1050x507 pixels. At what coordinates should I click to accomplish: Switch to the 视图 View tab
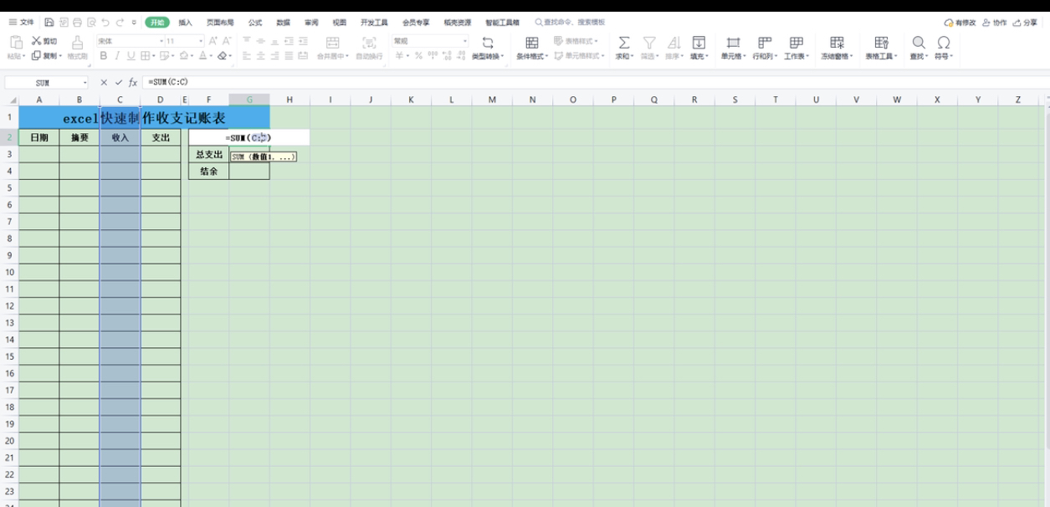point(339,23)
